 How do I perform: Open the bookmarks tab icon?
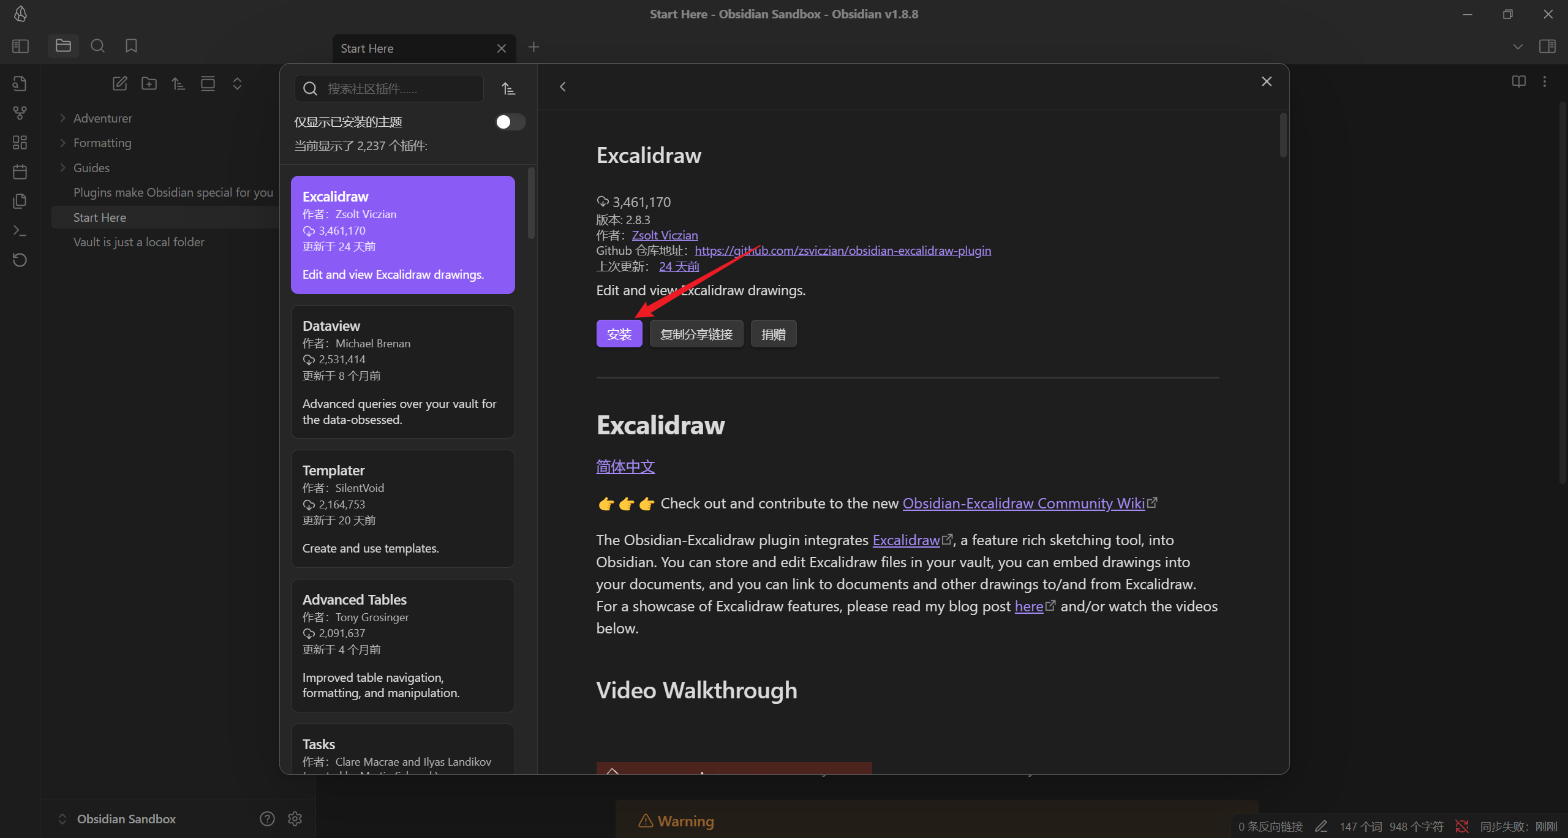pos(131,46)
